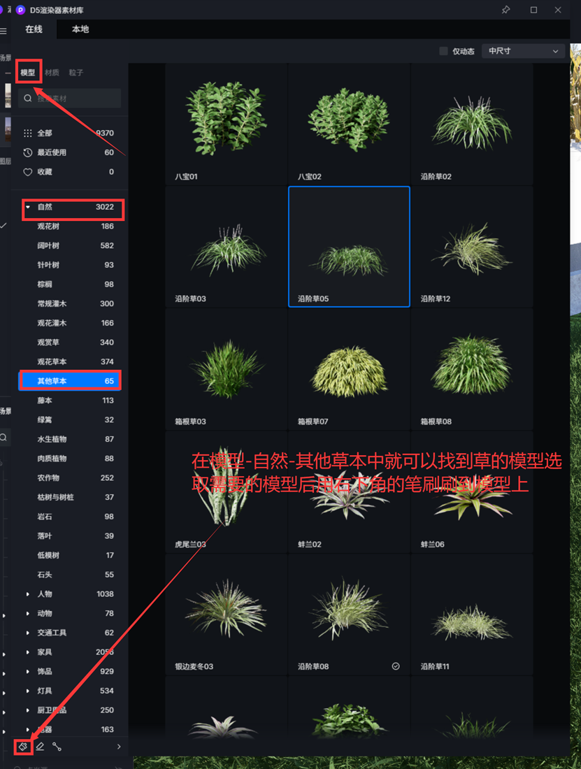The width and height of the screenshot is (581, 769).
Task: Select the 棕榈 subcategory
Action: [x=70, y=285]
